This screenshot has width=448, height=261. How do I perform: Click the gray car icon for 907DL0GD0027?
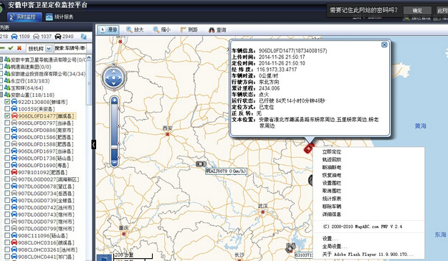pyautogui.click(x=14, y=179)
